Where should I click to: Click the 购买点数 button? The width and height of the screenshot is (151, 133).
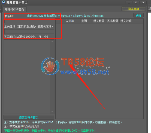134,9
